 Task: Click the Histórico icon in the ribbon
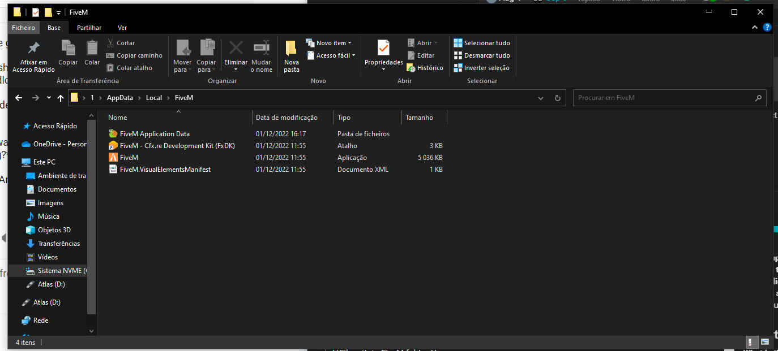tap(411, 68)
